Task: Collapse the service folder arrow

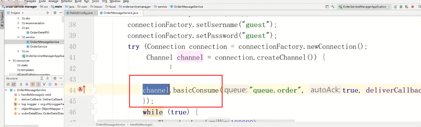Action: 19,37
